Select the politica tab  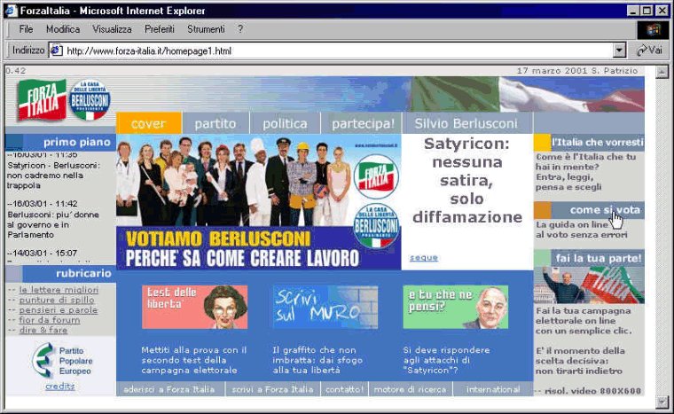[285, 123]
